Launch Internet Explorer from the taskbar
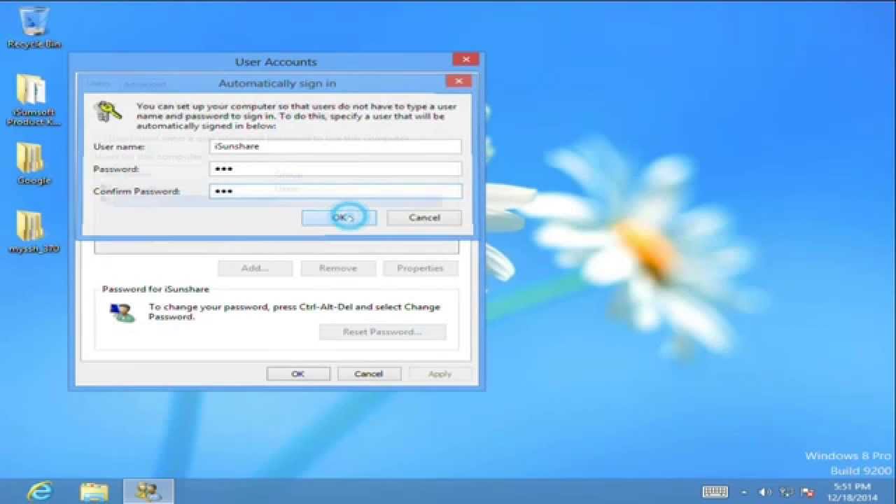 tap(41, 491)
